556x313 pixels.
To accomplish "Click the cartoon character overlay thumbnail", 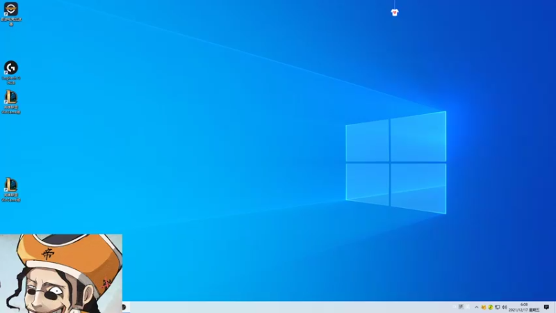I will click(61, 273).
